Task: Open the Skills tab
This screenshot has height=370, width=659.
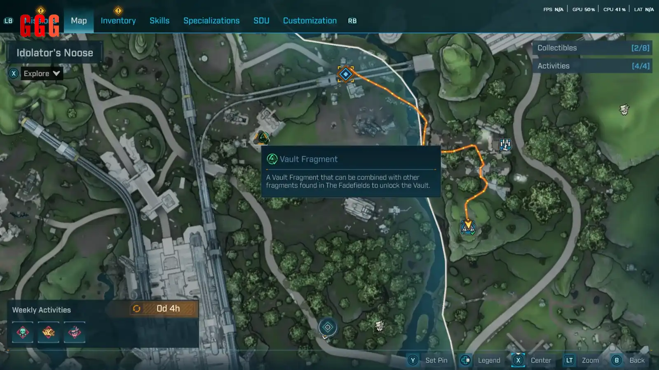Action: [159, 21]
